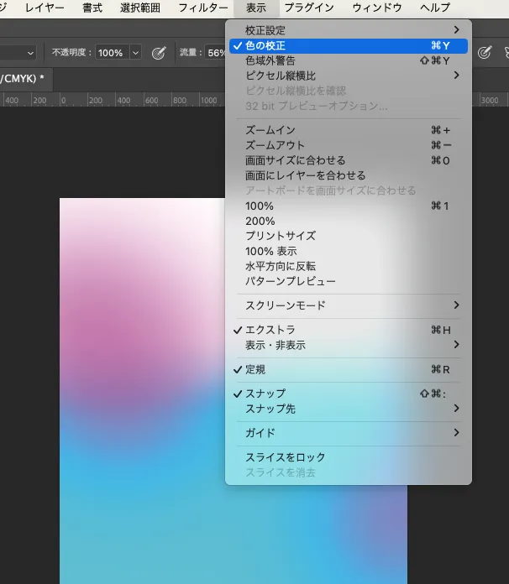Toggle 定規 rulers visibility

click(349, 370)
